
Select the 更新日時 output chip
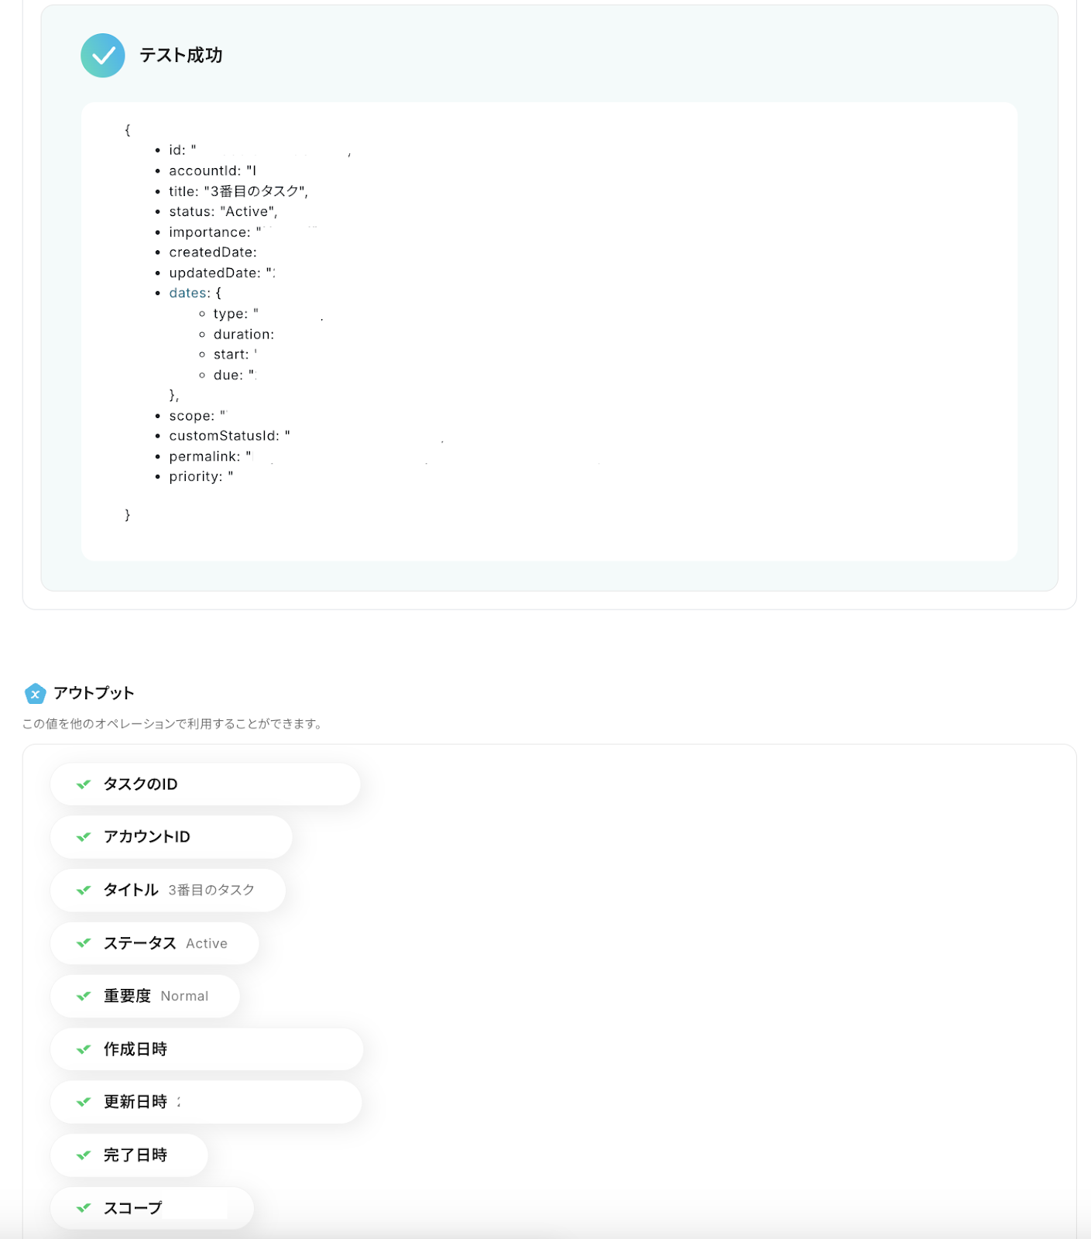click(x=206, y=1102)
